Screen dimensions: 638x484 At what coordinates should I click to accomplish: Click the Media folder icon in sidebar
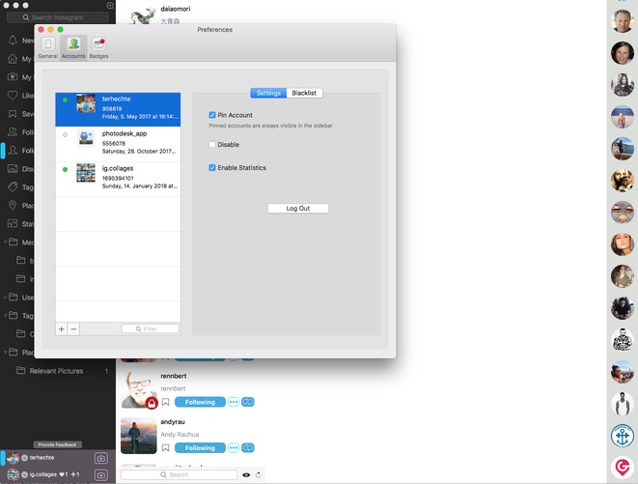coord(14,242)
